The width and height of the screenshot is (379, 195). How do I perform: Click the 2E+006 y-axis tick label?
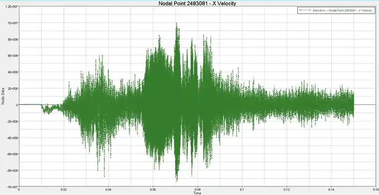(x=13, y=89)
